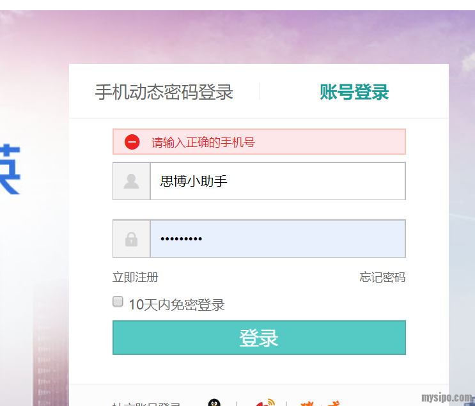This screenshot has width=475, height=406.
Task: Click the red error minus icon
Action: pyautogui.click(x=132, y=142)
